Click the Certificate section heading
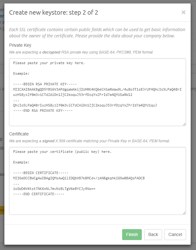196x250 pixels. coord(18,134)
